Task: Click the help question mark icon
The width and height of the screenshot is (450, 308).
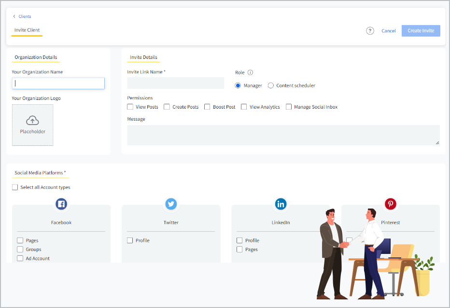Action: (370, 31)
